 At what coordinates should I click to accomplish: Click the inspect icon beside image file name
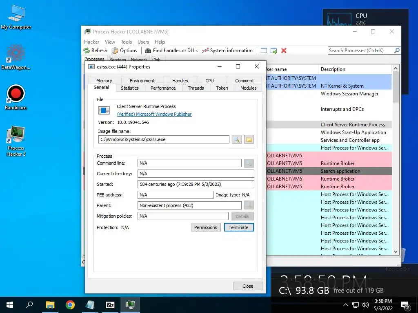(237, 139)
